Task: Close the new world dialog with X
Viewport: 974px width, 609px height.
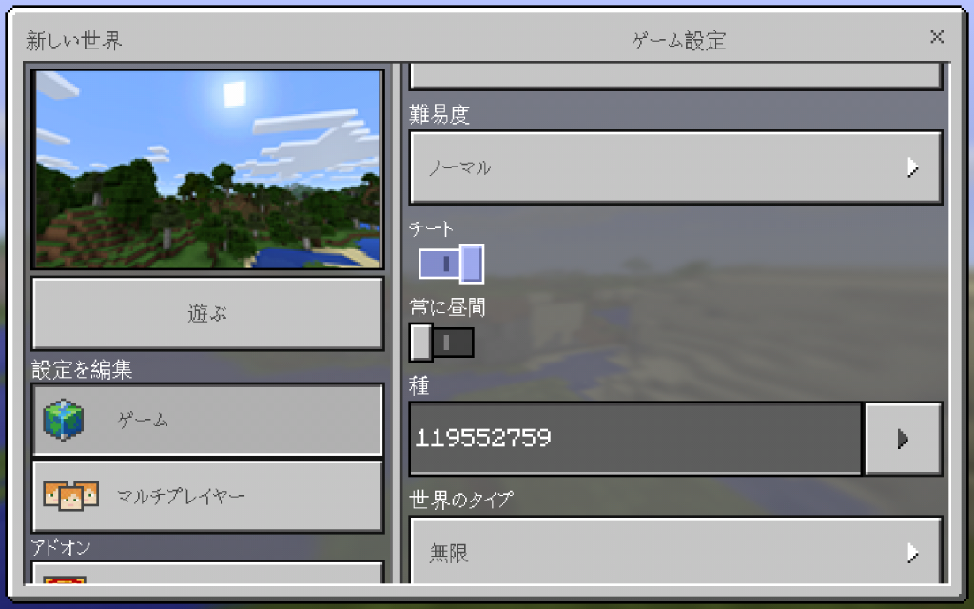Action: point(937,37)
